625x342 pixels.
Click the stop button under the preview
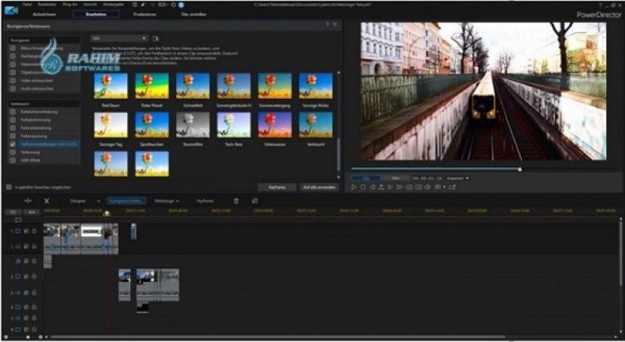tap(363, 188)
